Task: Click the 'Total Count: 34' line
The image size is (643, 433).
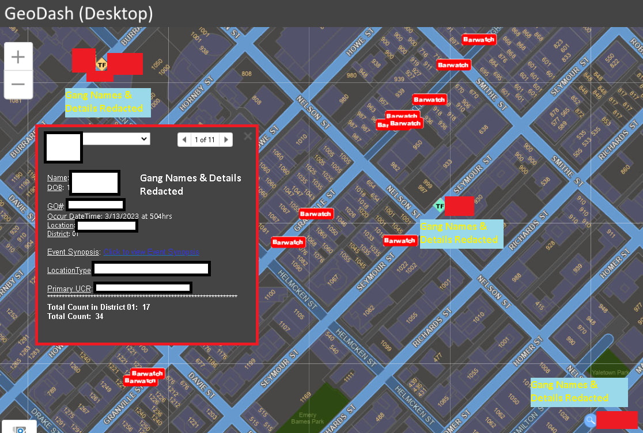Action: (75, 316)
